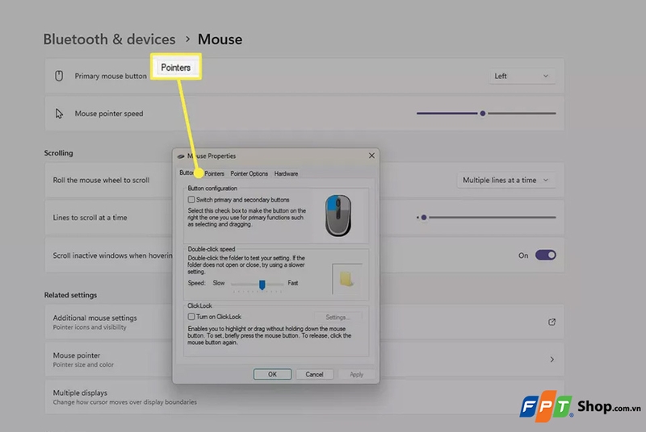This screenshot has height=432, width=646.
Task: Select the Buttons tab in Mouse Properties
Action: coord(187,172)
